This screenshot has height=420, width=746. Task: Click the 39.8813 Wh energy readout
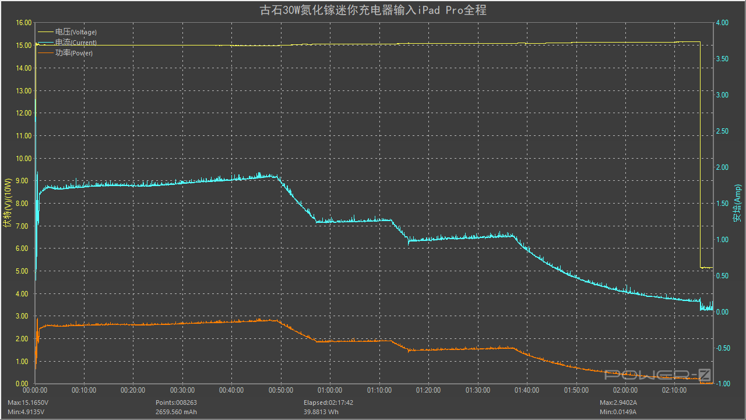coord(321,412)
